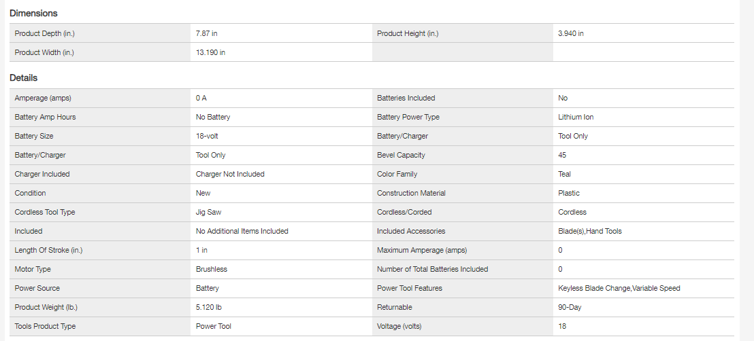Click Keyless Blade Change,Variable Speed value
Viewport: 754px width, 341px height.
pyautogui.click(x=619, y=288)
